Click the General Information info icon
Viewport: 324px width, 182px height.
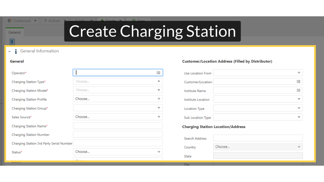tap(16, 51)
